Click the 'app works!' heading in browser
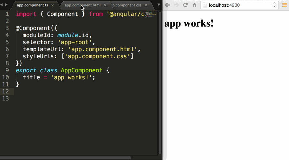Viewport: 289px width, 160px height. tap(189, 24)
